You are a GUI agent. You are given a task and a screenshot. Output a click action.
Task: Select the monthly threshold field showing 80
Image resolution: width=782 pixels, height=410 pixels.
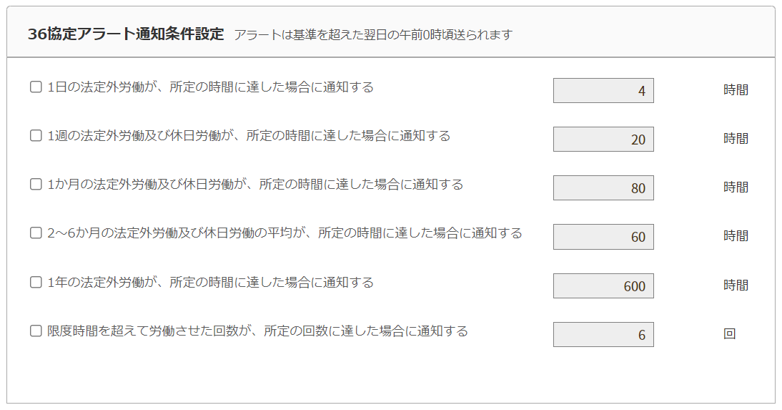click(x=603, y=188)
